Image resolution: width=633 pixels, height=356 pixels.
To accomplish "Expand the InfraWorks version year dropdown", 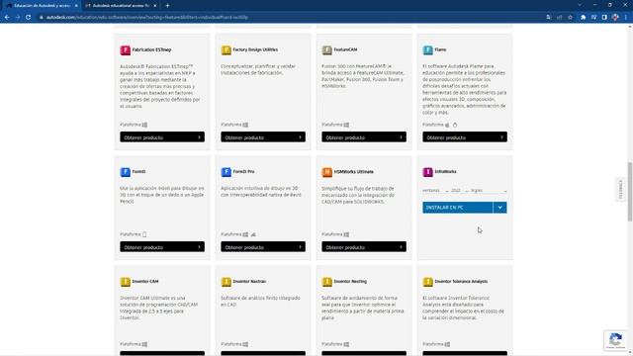I will coord(459,191).
